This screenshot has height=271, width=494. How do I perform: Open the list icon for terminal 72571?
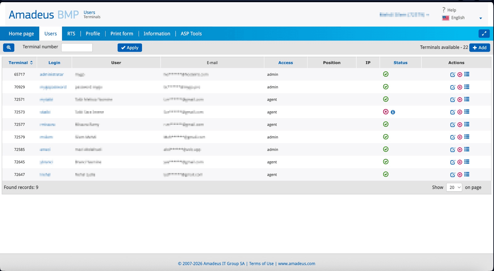point(467,99)
